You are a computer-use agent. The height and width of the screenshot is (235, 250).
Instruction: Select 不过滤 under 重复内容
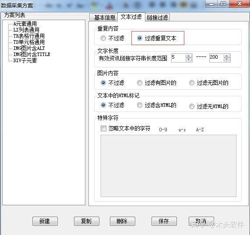click(113, 38)
